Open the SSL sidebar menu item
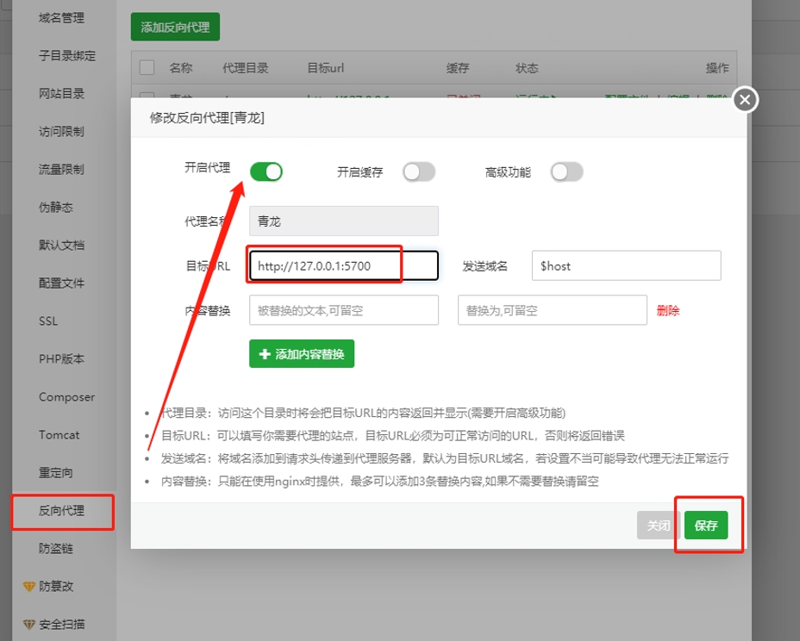The height and width of the screenshot is (641, 800). [x=48, y=321]
